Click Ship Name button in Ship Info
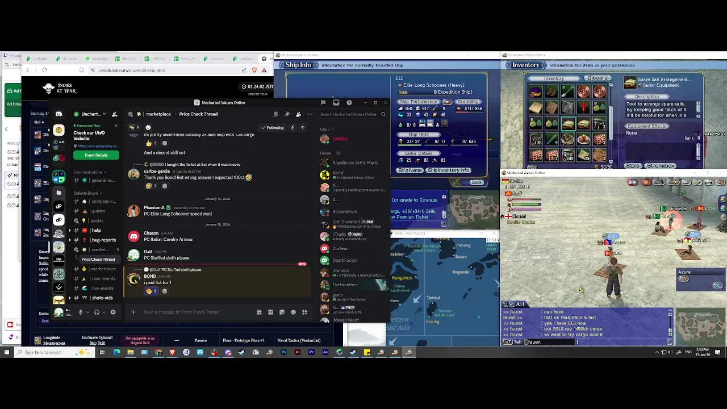727x409 pixels. pos(410,170)
